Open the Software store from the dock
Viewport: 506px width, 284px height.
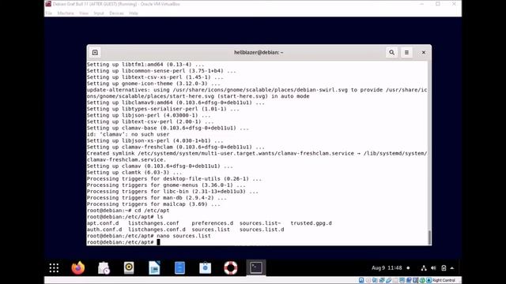pyautogui.click(x=205, y=268)
